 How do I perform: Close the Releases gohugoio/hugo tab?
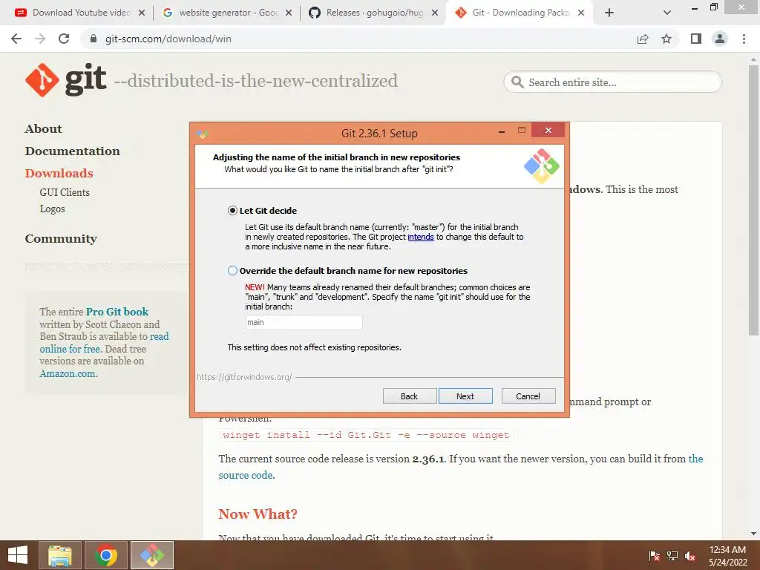(x=435, y=13)
